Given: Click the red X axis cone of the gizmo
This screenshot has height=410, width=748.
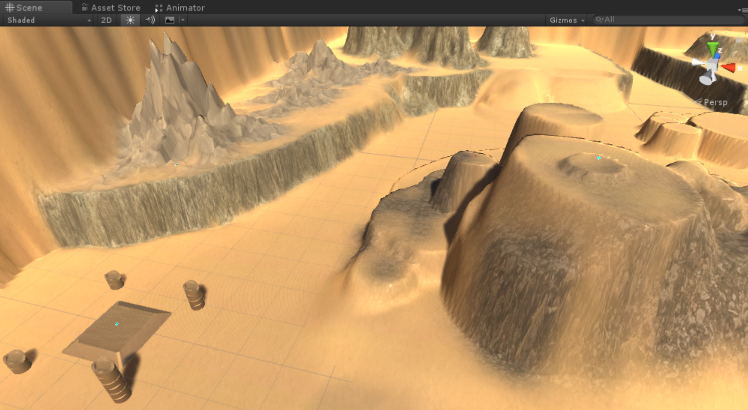Looking at the screenshot, I should (729, 67).
